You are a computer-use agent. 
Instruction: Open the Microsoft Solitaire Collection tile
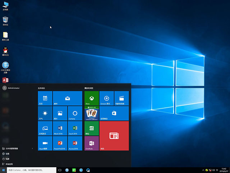coord(92,113)
